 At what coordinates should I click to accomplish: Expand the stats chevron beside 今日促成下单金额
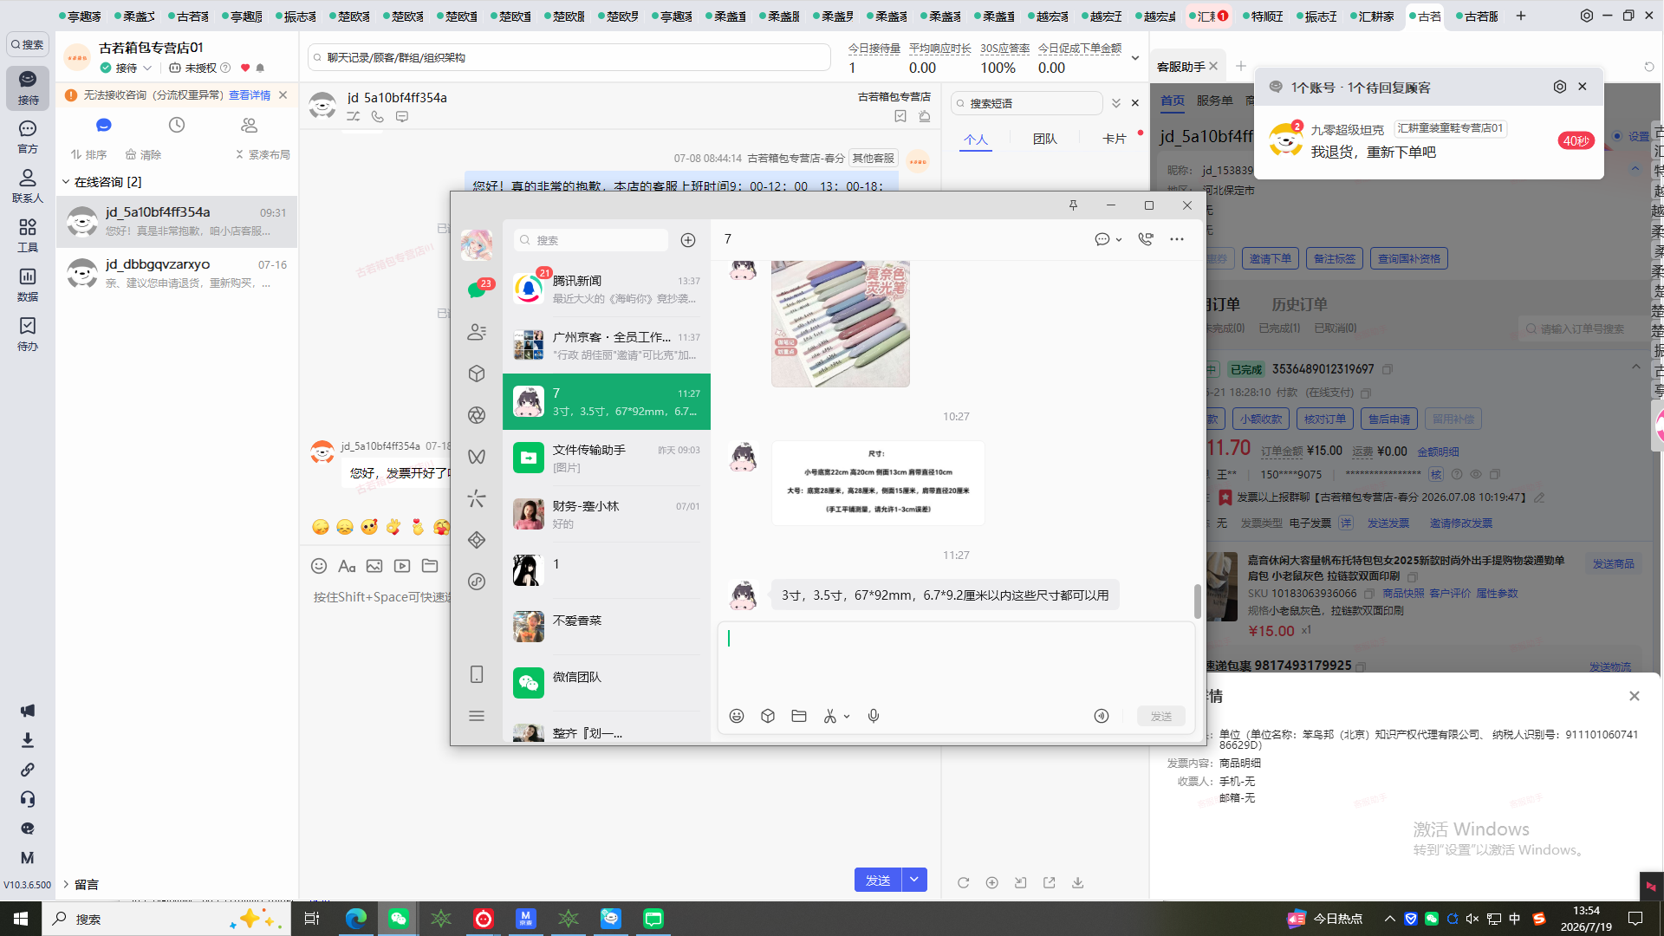click(x=1135, y=58)
